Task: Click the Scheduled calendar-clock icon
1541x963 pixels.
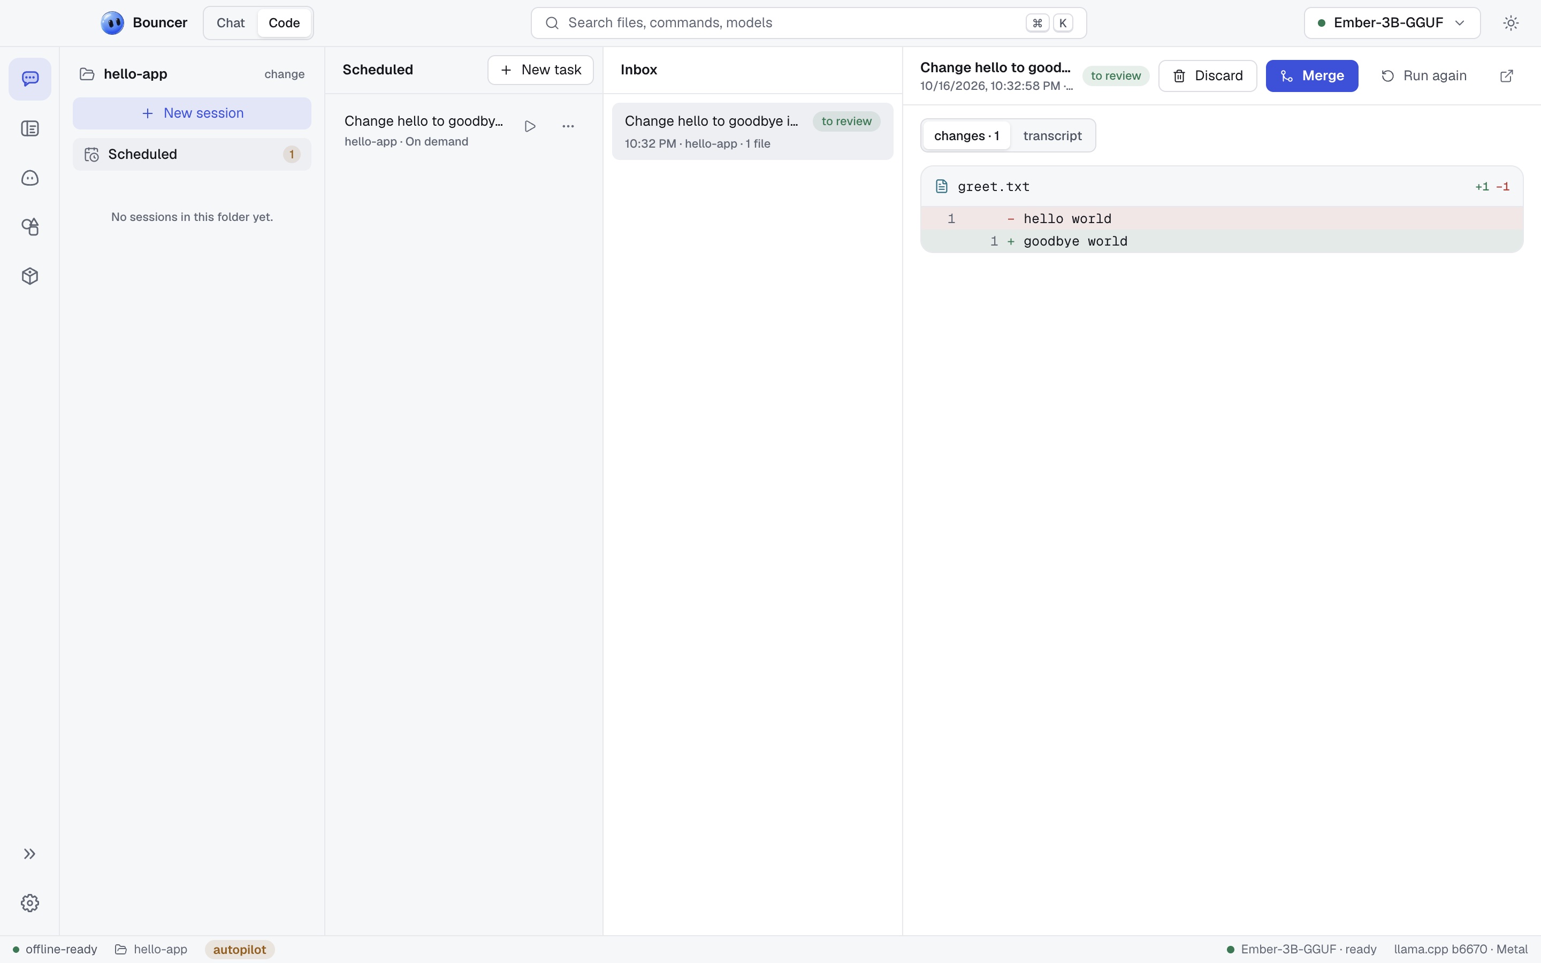Action: click(x=91, y=154)
